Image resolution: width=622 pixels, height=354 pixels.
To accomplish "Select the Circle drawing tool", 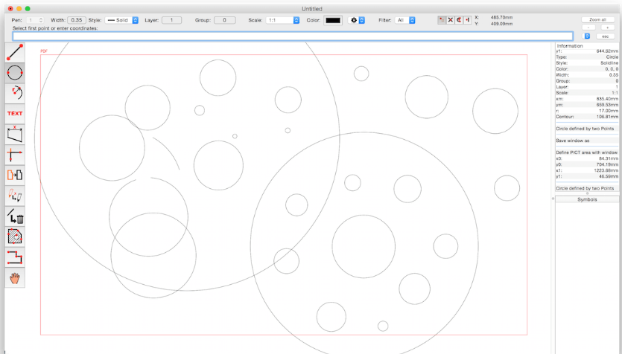I will tap(15, 73).
